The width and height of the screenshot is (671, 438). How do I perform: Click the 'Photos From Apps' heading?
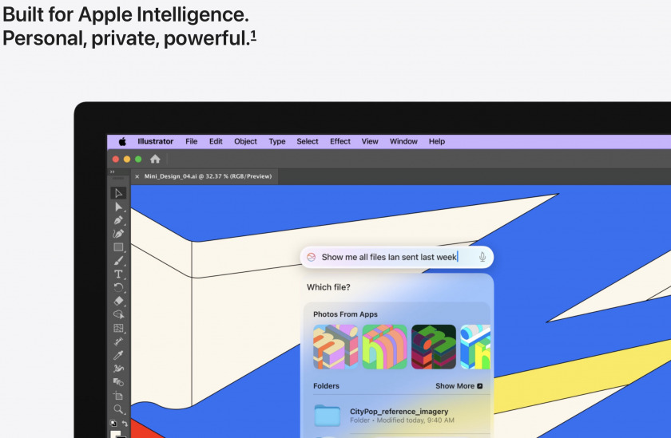point(345,314)
